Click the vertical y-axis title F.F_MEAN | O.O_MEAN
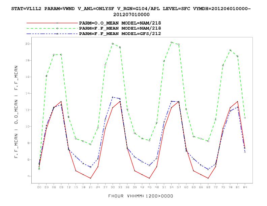267x206 pixels. tap(16, 112)
